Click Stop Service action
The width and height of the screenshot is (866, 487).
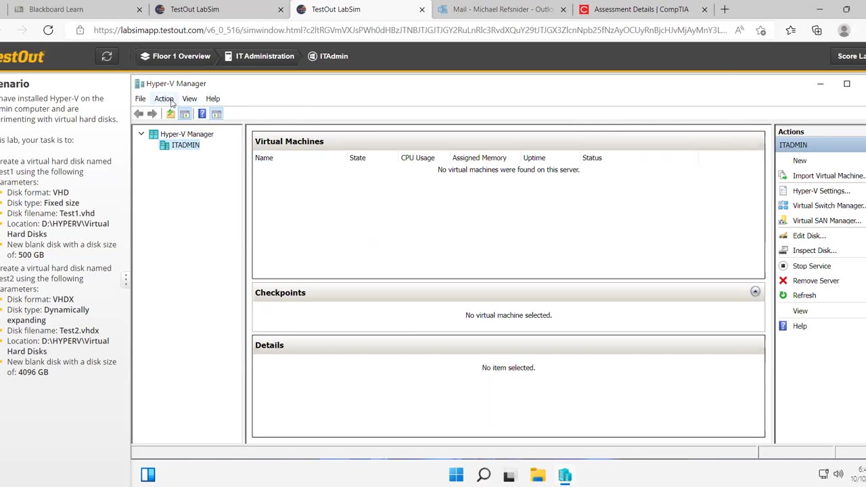point(812,266)
